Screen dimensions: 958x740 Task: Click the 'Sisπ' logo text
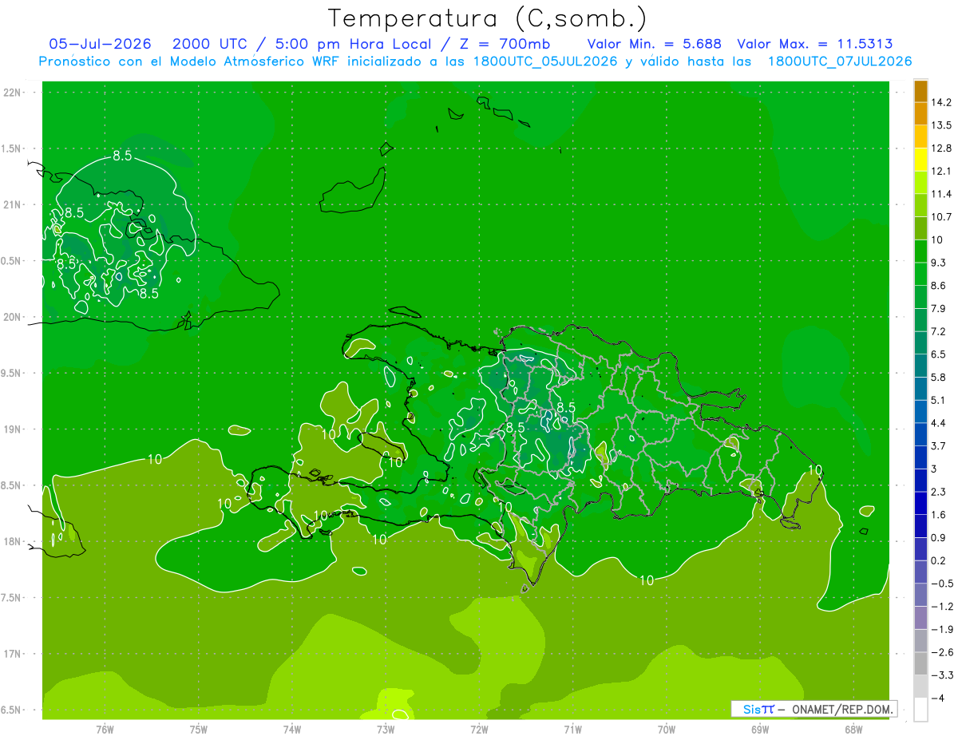tap(758, 709)
